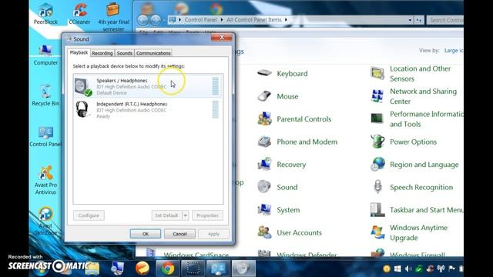Viewport: 493px width, 277px height.
Task: Click the Configure button
Action: [x=89, y=215]
